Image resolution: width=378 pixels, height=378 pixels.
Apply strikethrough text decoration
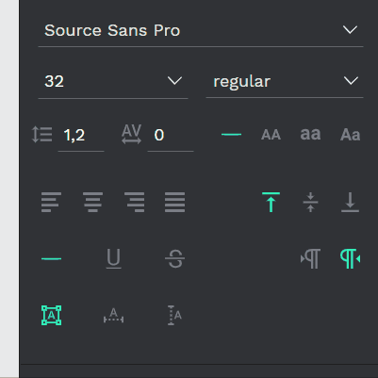(174, 258)
